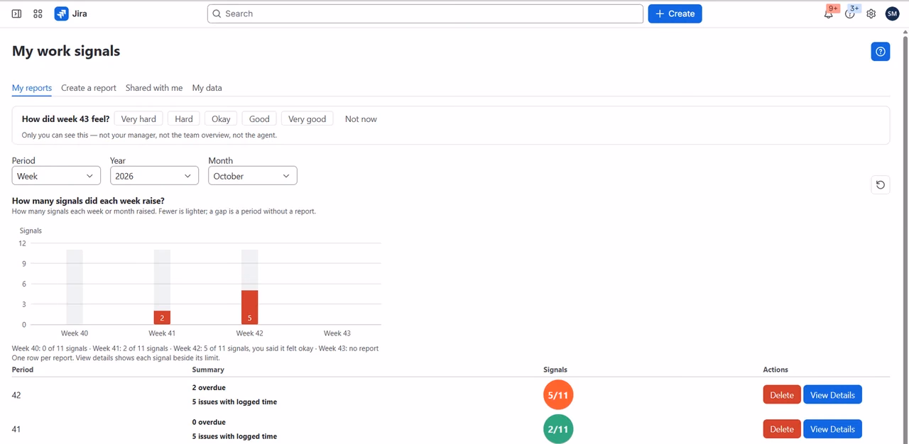Delete the period 41 report

click(x=782, y=429)
